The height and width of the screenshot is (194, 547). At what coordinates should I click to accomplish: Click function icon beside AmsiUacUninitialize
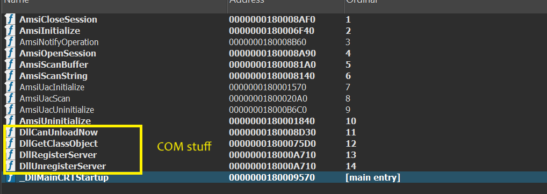(x=10, y=110)
